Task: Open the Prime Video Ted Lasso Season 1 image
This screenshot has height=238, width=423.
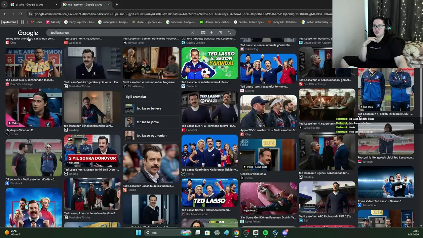Action: [x=386, y=182]
